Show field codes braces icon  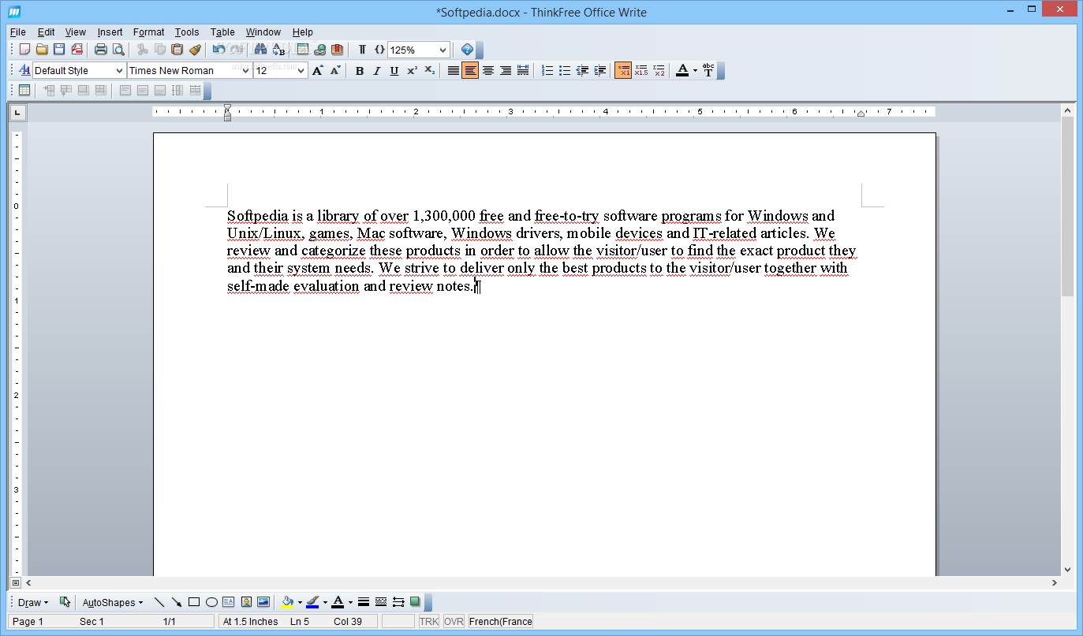click(x=379, y=50)
